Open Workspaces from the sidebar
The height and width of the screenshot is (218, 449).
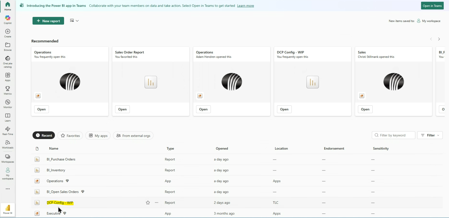pos(8,158)
